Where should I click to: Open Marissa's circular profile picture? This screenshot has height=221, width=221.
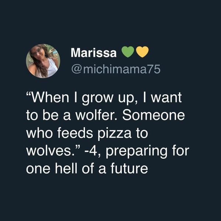[x=43, y=61]
